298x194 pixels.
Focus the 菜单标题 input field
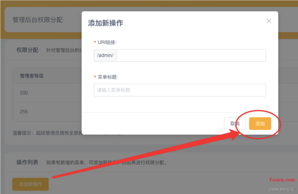point(180,90)
